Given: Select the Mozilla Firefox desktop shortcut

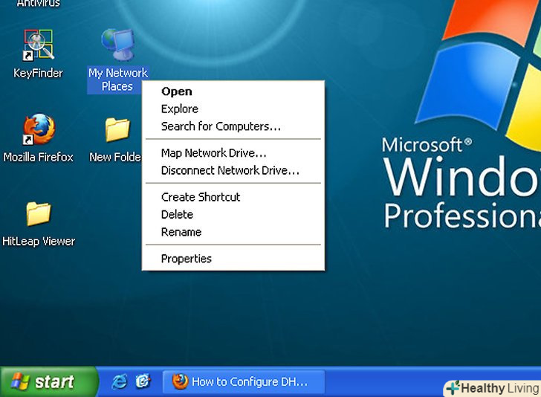Looking at the screenshot, I should [x=39, y=129].
